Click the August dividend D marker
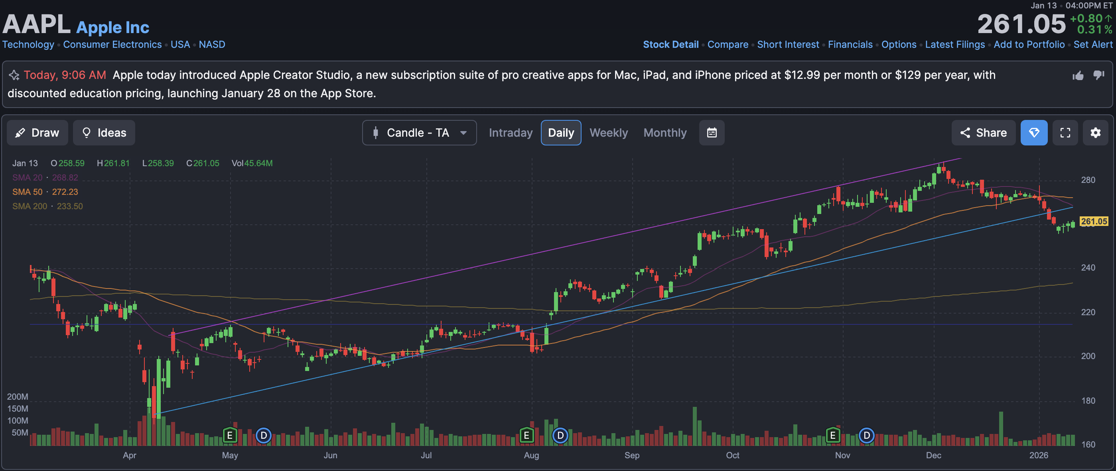This screenshot has width=1116, height=471. pos(560,435)
